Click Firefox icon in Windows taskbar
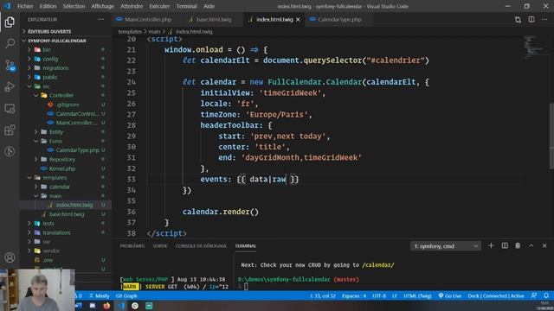Viewport: 554px width, 311px height. coord(106,306)
